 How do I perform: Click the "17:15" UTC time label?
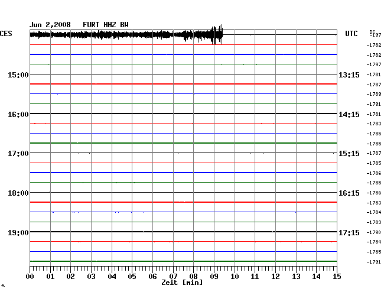click(x=349, y=232)
